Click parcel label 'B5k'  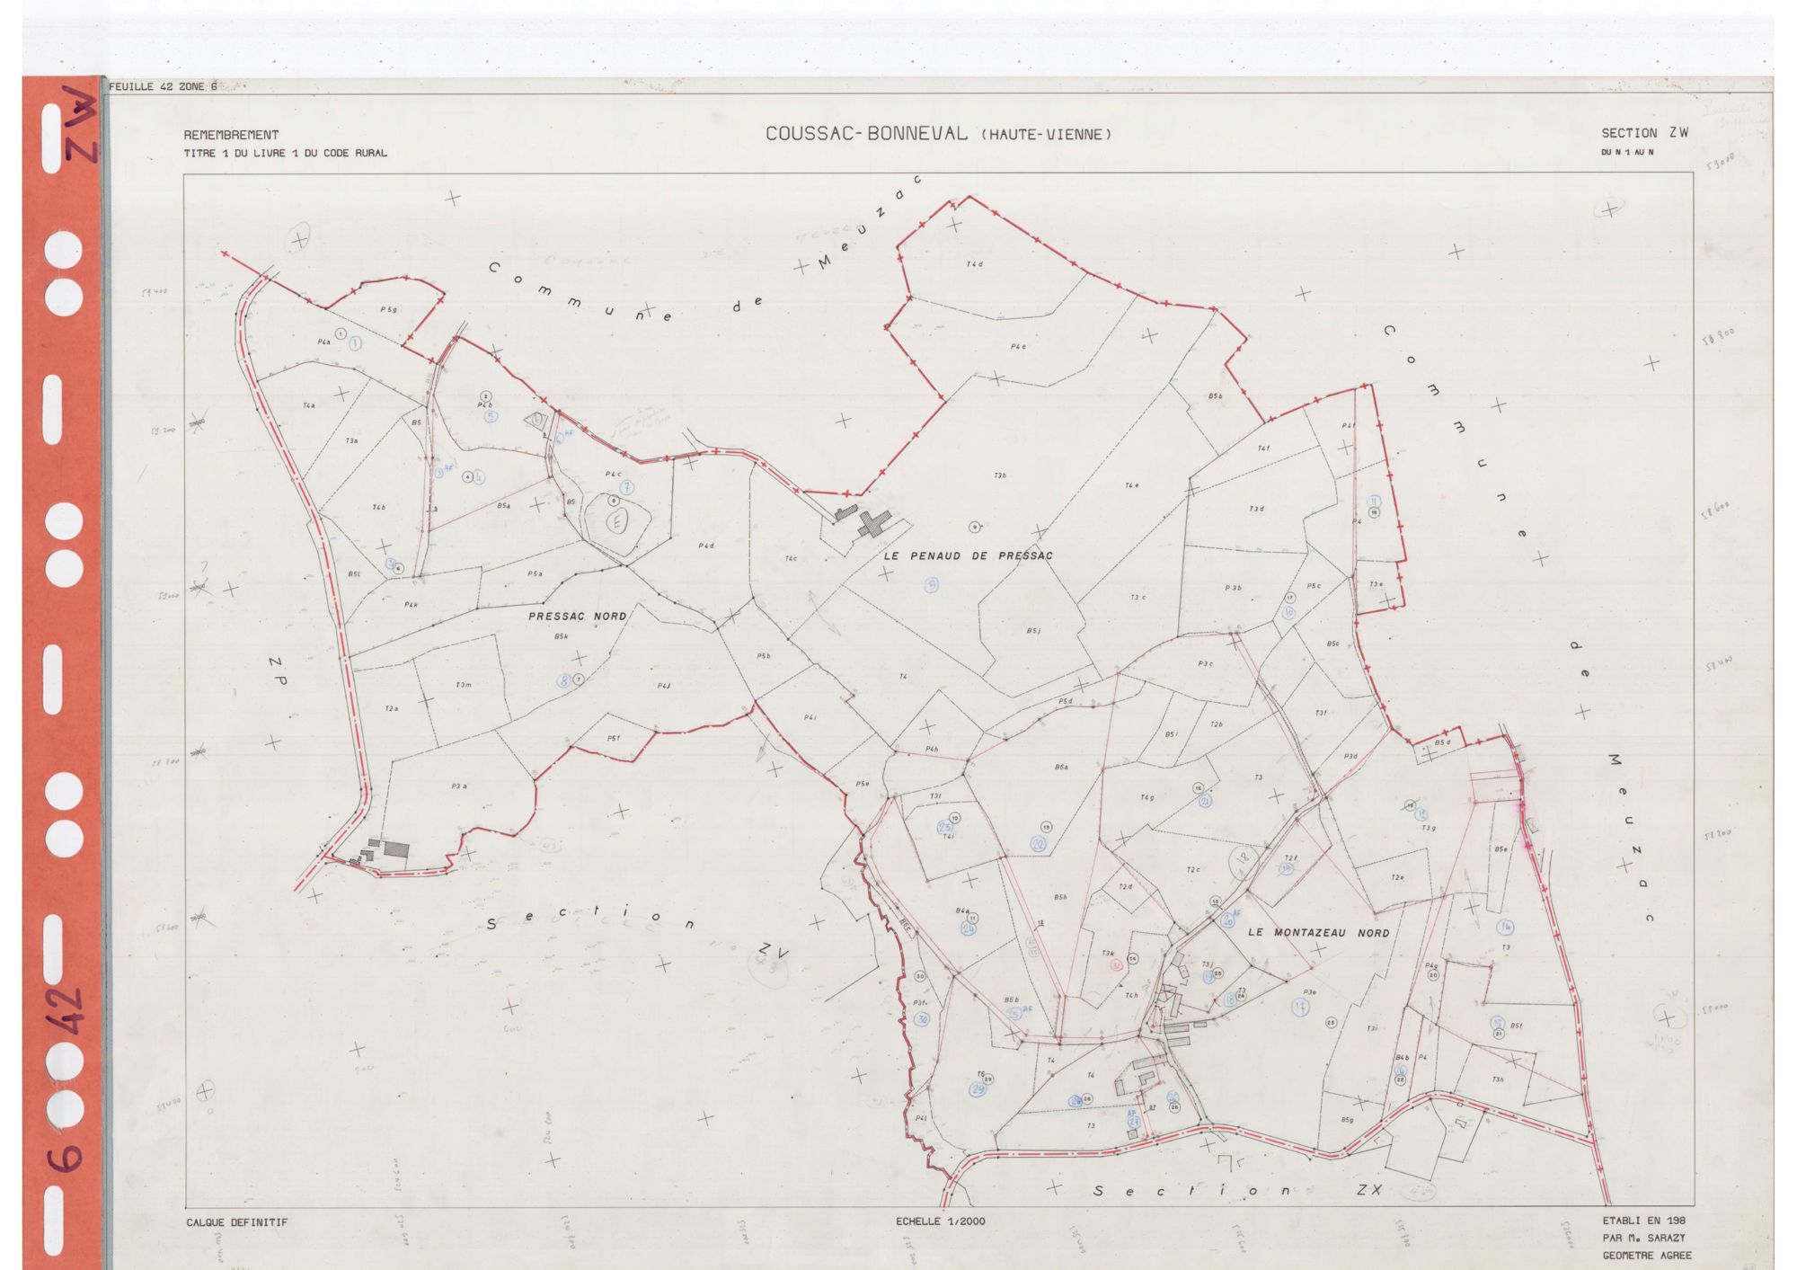click(561, 636)
